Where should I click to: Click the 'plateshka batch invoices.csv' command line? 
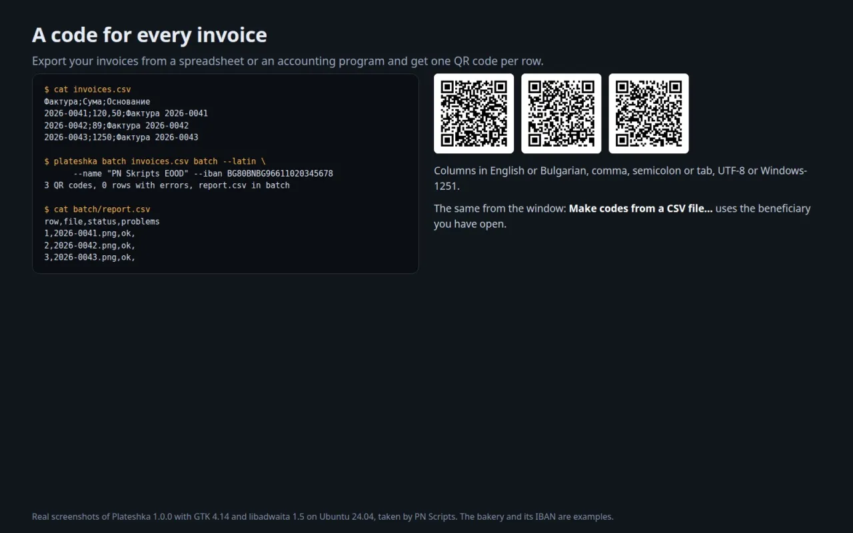[x=155, y=161]
